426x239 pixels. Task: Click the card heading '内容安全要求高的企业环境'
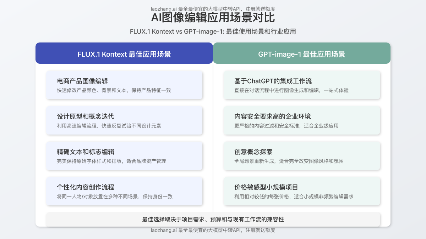pyautogui.click(x=273, y=116)
